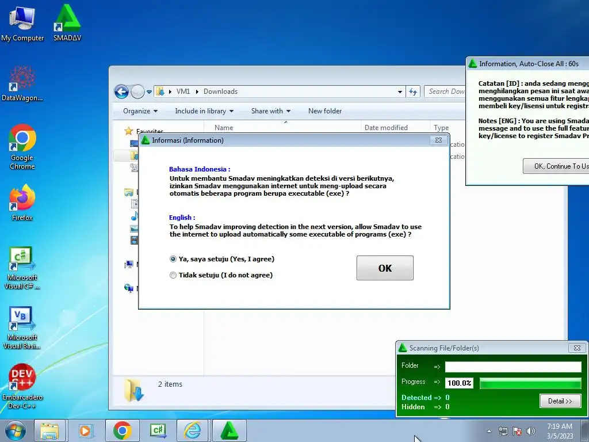Refresh the Downloads folder view
The width and height of the screenshot is (589, 442).
click(x=413, y=92)
